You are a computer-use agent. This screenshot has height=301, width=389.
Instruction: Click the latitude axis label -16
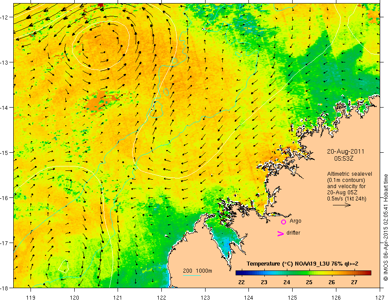tap(5, 198)
